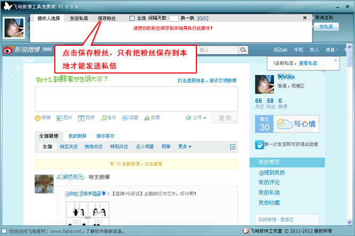Click the 发布 publish button

(x=225, y=118)
